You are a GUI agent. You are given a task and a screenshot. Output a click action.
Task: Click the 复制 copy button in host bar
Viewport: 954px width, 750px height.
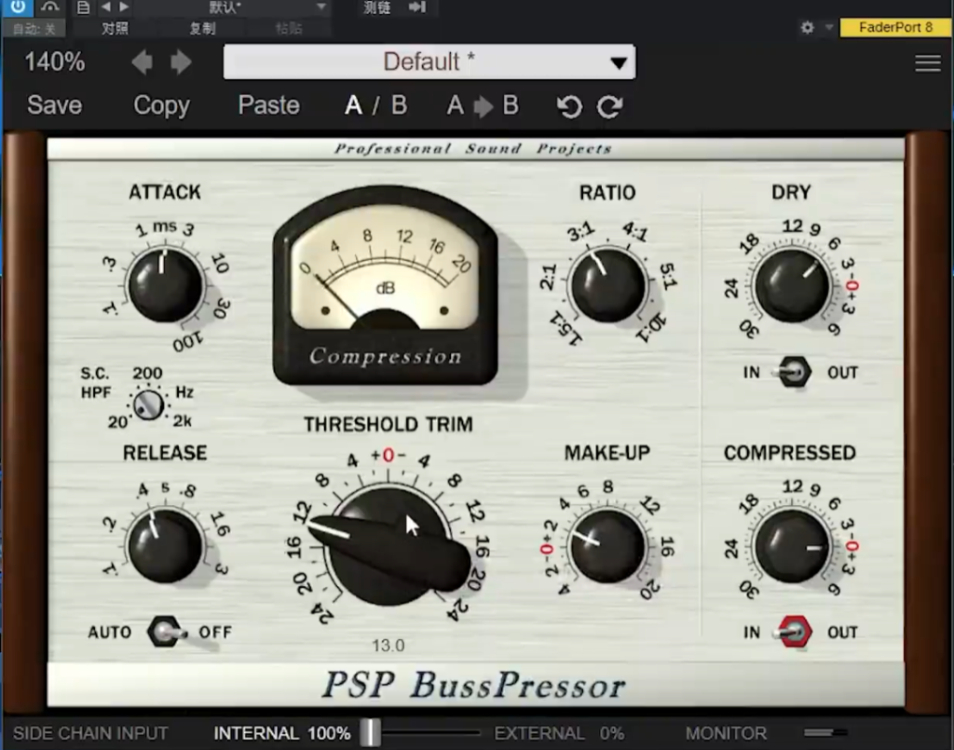pos(202,29)
